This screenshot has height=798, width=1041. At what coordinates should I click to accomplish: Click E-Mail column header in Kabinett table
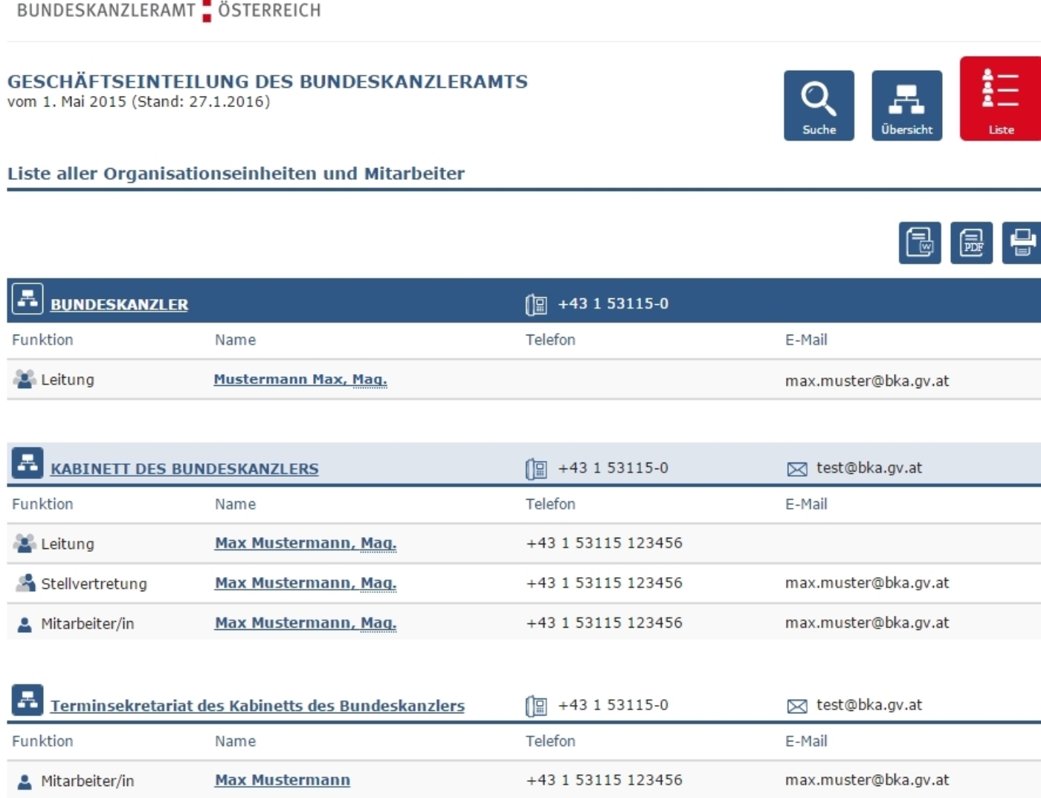click(806, 504)
